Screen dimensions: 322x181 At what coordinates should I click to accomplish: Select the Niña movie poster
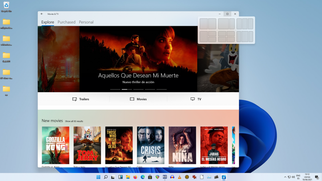182,145
